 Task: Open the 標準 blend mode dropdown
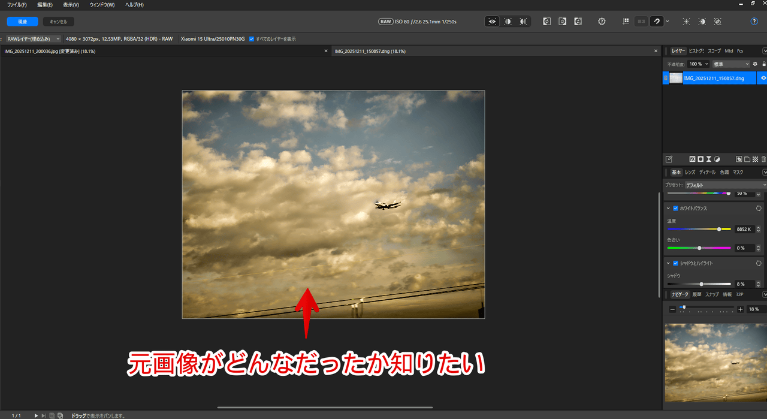click(730, 64)
